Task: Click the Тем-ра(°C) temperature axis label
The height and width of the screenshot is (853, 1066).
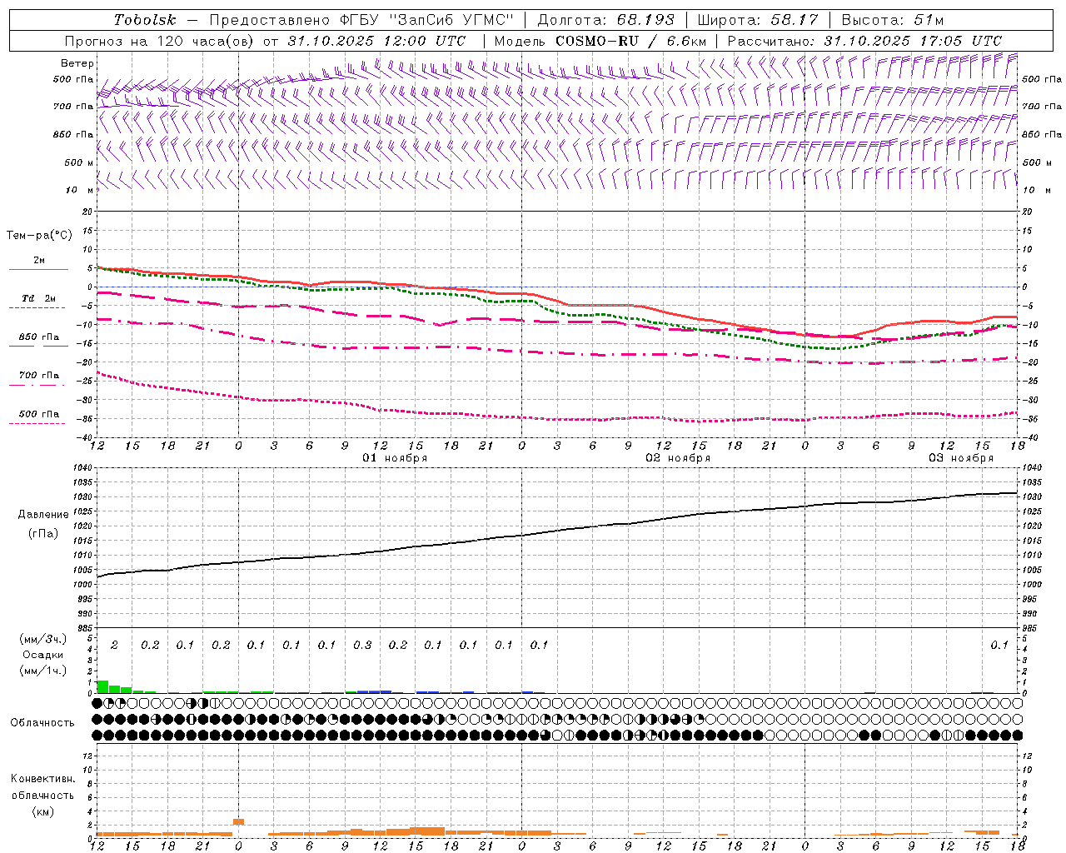Action: pyautogui.click(x=39, y=236)
